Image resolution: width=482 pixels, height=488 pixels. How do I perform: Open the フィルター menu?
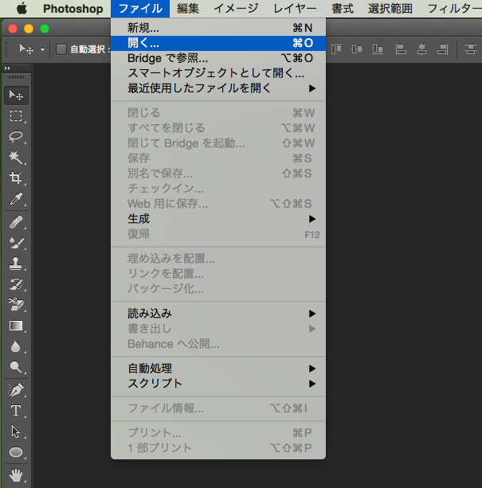coord(454,9)
